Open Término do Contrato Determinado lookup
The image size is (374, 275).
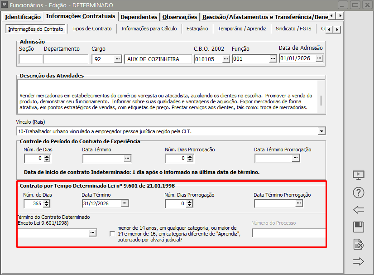click(x=92, y=233)
